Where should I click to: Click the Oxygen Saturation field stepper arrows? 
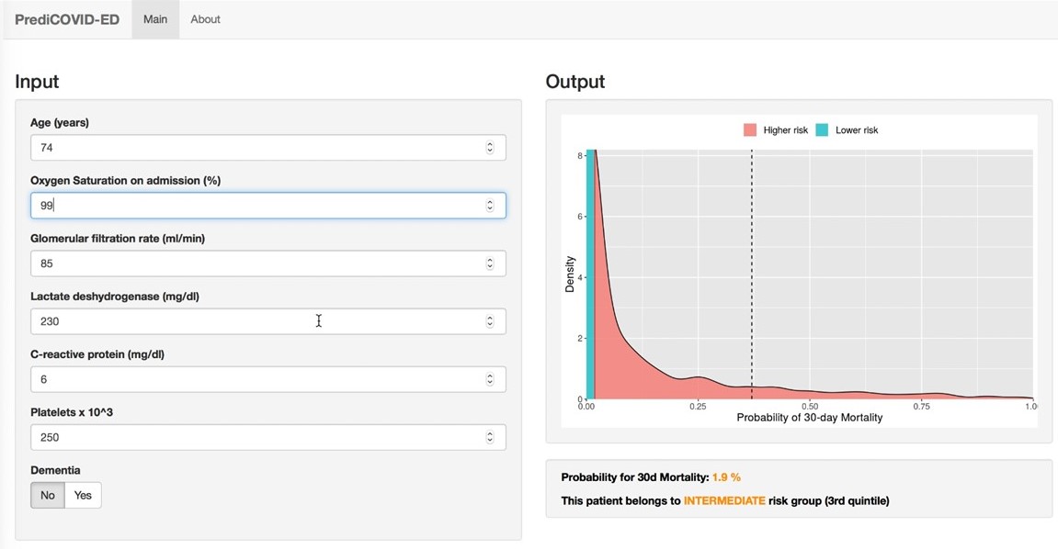[490, 206]
